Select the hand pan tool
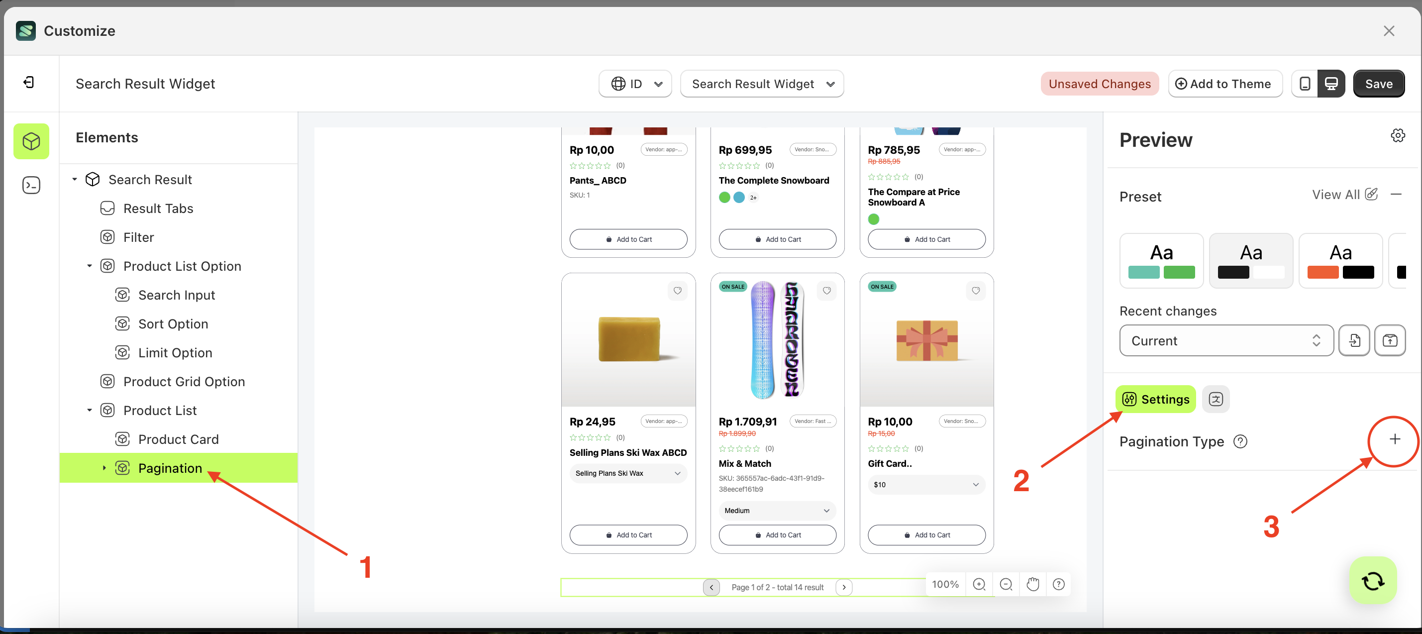Image resolution: width=1422 pixels, height=634 pixels. [1032, 584]
